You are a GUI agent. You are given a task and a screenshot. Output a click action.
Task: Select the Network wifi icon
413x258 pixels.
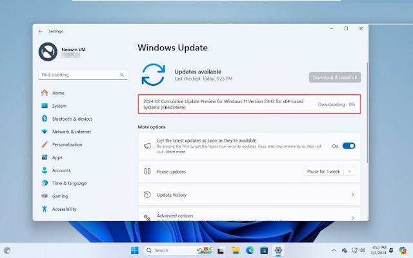pyautogui.click(x=45, y=132)
